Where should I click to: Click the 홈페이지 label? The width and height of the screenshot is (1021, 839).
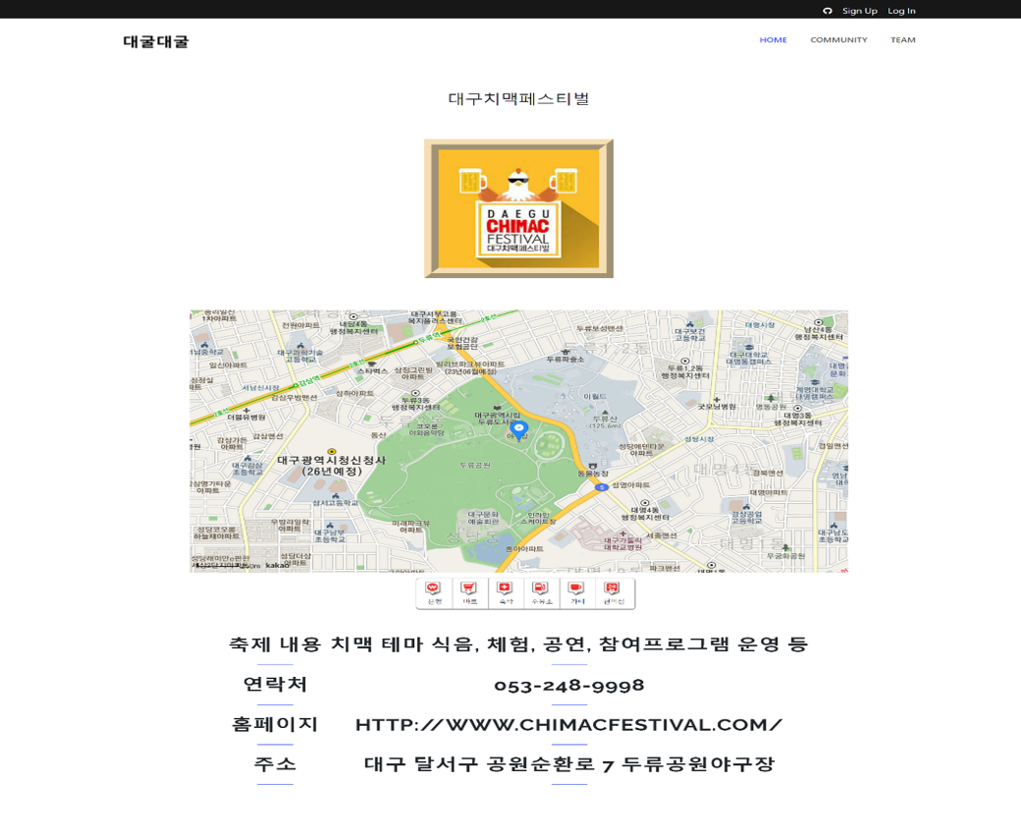(275, 724)
